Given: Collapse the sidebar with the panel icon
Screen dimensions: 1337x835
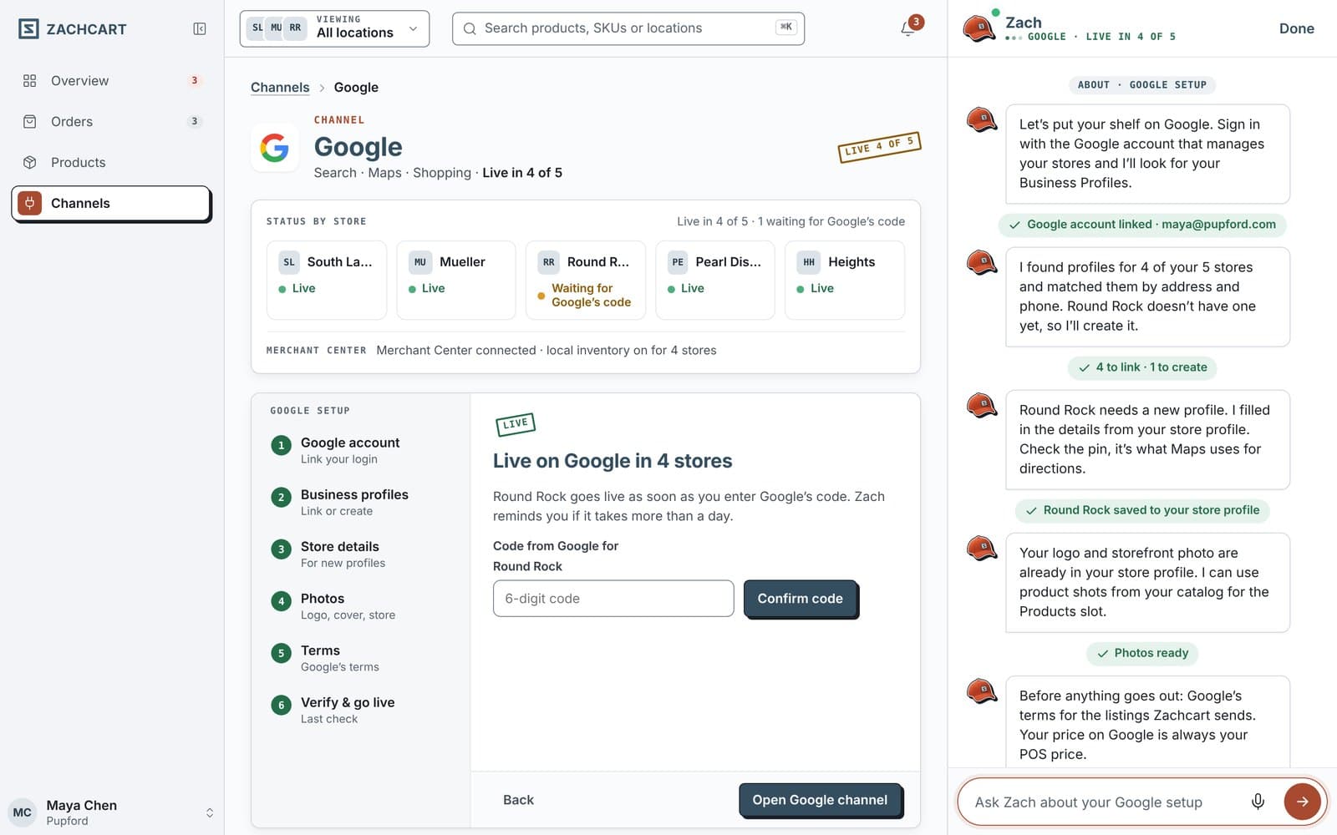Looking at the screenshot, I should click(x=200, y=29).
